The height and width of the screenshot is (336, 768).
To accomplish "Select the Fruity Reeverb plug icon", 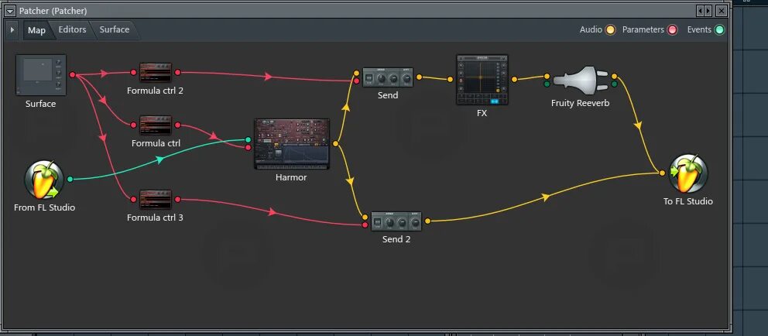I will pos(581,81).
